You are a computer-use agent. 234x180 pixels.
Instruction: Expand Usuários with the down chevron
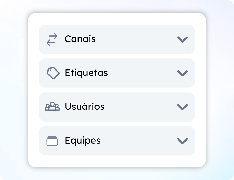[182, 107]
